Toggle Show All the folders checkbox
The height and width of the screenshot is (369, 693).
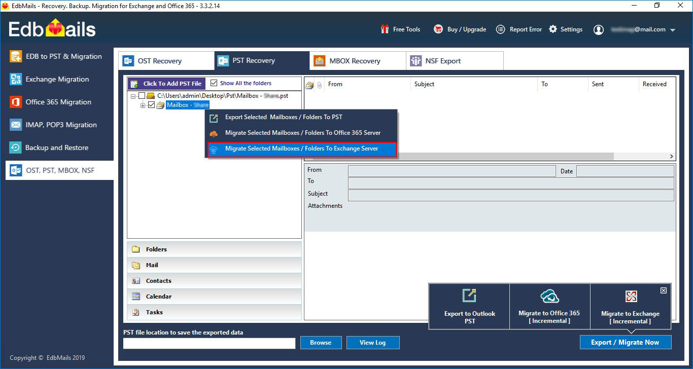click(x=214, y=83)
